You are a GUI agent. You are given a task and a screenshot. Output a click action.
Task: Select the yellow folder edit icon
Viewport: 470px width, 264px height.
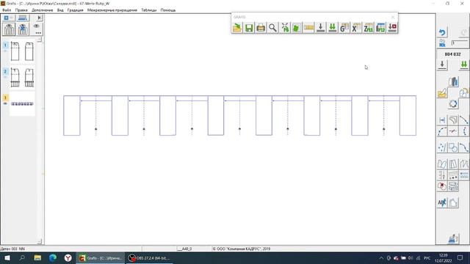[442, 93]
